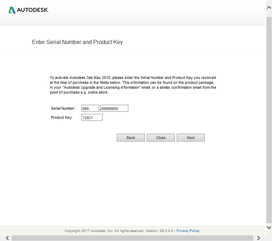Proceed with the Next button
This screenshot has width=272, height=241.
[190, 138]
